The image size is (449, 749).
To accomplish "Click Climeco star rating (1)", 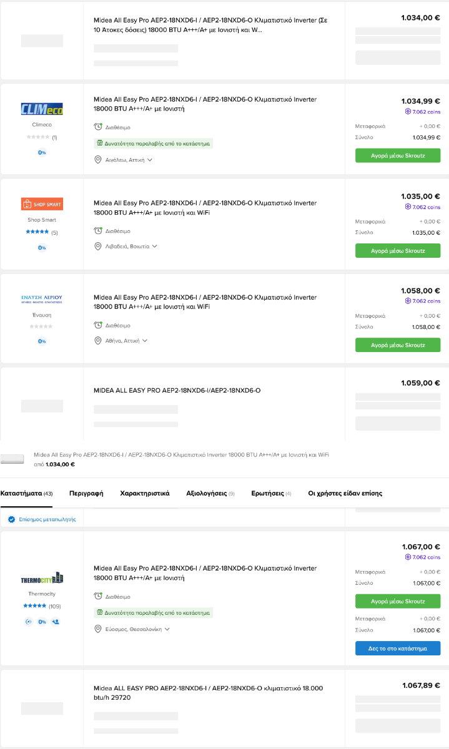I will [x=37, y=137].
